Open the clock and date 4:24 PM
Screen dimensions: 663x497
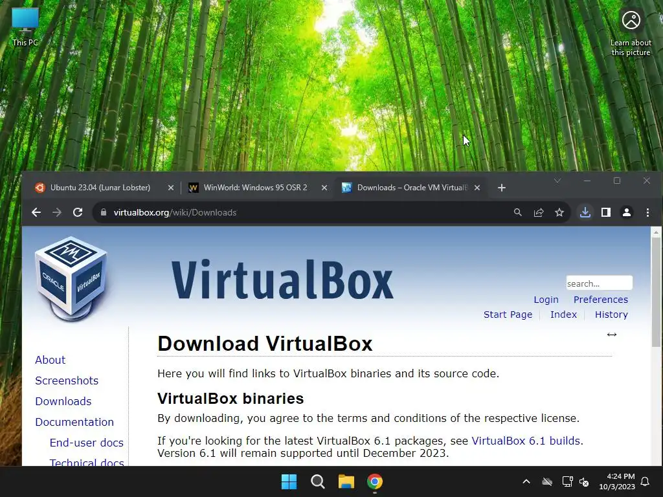(x=617, y=481)
